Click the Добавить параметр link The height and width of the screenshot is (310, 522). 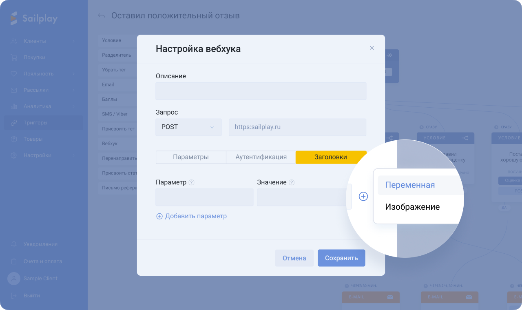[x=192, y=216]
